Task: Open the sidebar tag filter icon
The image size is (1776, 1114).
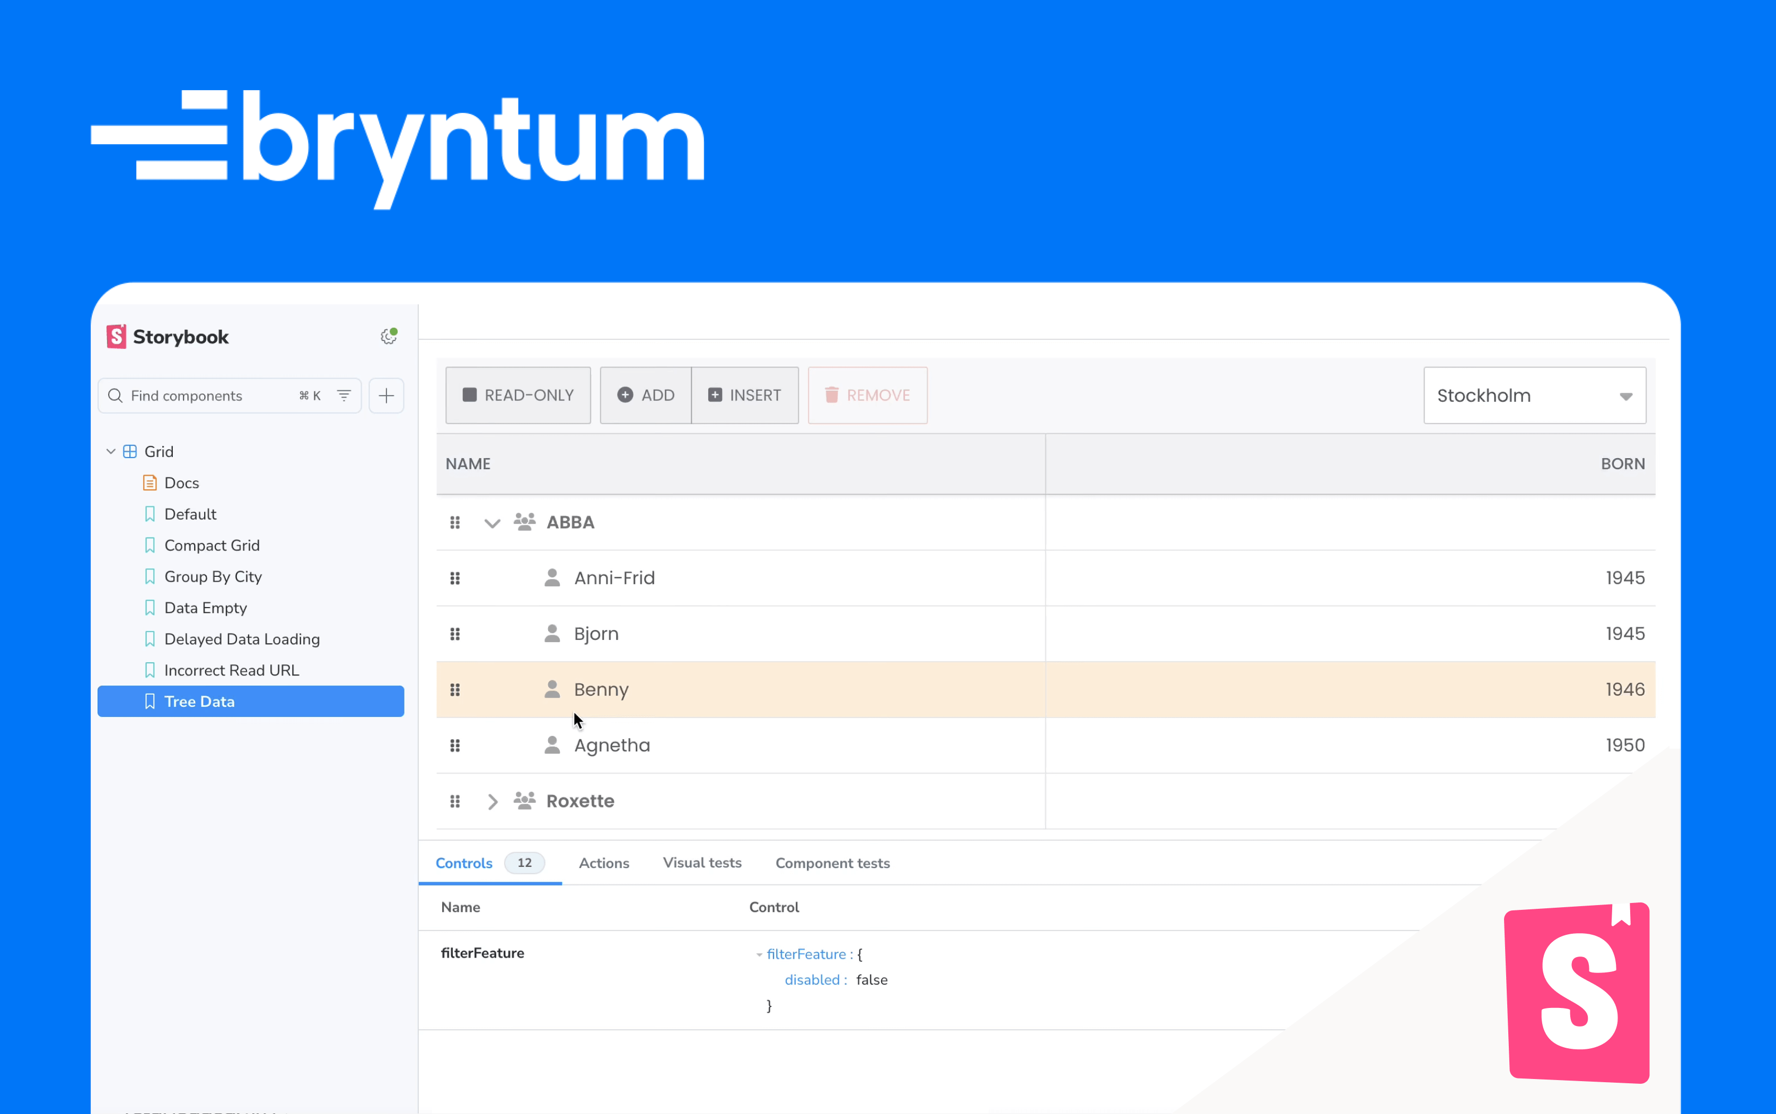Action: point(344,396)
